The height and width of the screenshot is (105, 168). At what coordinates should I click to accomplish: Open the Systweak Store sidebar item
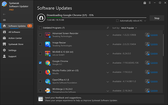pos(17,44)
